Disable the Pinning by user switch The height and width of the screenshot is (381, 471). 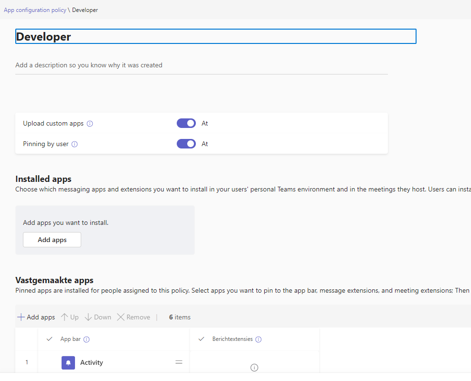186,144
